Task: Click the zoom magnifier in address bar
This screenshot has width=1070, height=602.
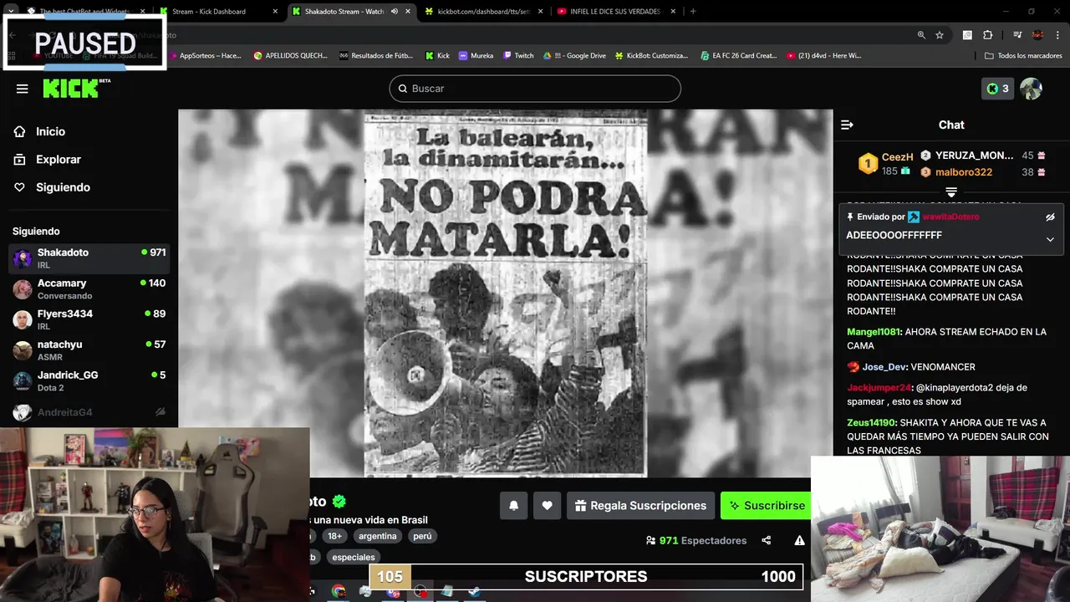Action: 921,35
